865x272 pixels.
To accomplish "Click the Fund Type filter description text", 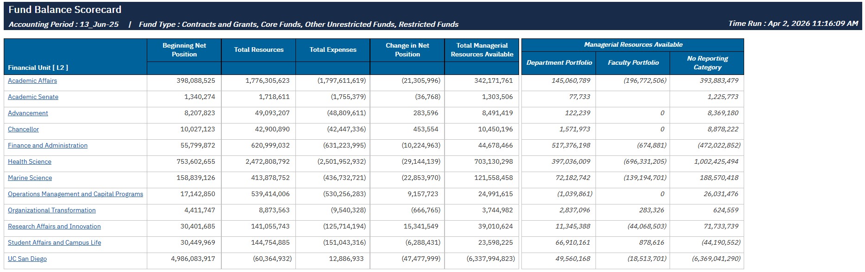I will 299,24.
